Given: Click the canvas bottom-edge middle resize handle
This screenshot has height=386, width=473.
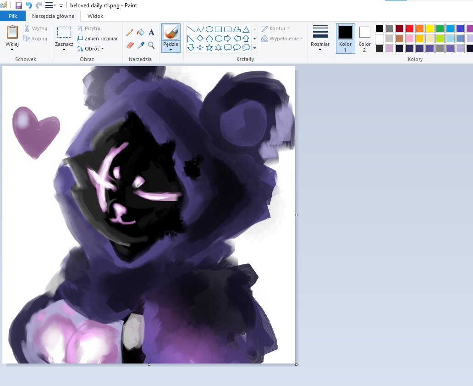Looking at the screenshot, I should pos(149,364).
